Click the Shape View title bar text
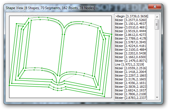Viewport: 169px width, 110px height. (x=50, y=8)
